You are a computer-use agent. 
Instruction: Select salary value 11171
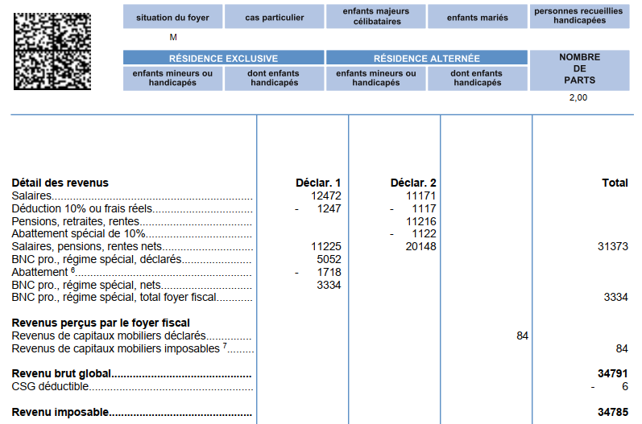tap(421, 196)
